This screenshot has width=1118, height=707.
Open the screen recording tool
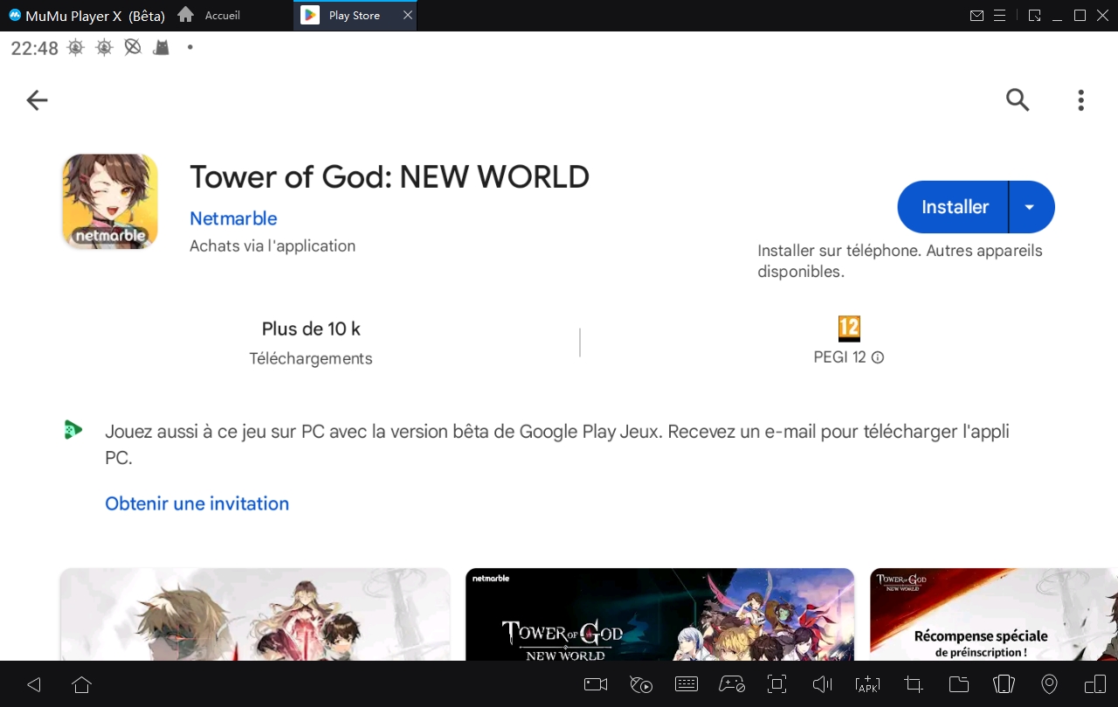coord(595,684)
